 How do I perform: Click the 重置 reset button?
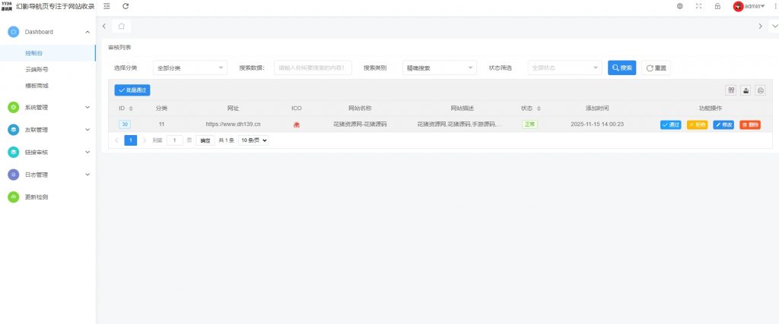[656, 68]
